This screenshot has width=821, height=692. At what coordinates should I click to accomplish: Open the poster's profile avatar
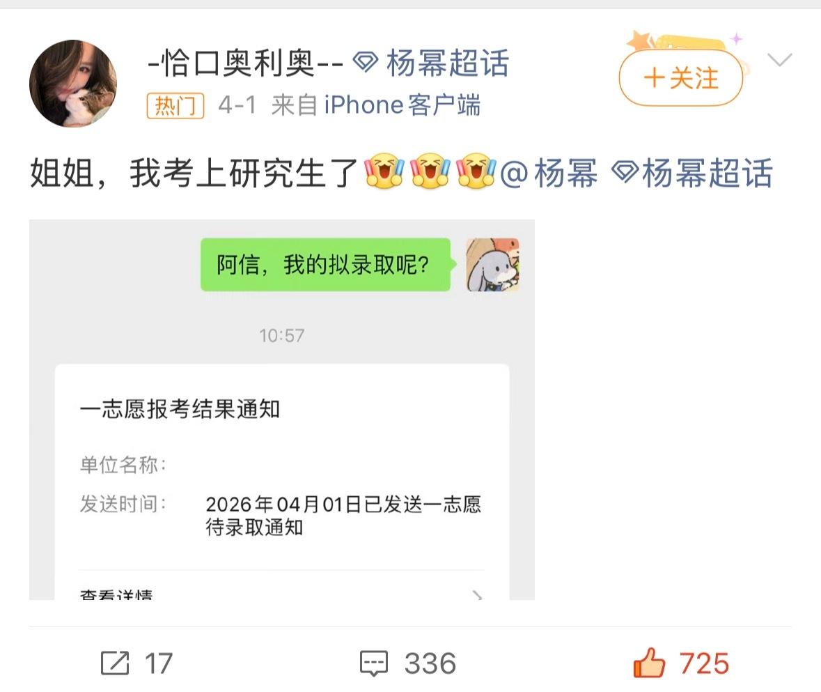point(73,84)
